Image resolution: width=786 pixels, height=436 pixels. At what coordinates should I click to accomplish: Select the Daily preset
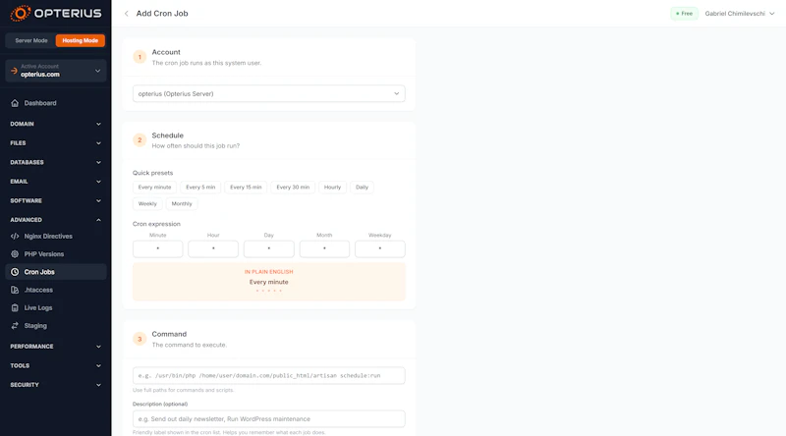click(362, 188)
